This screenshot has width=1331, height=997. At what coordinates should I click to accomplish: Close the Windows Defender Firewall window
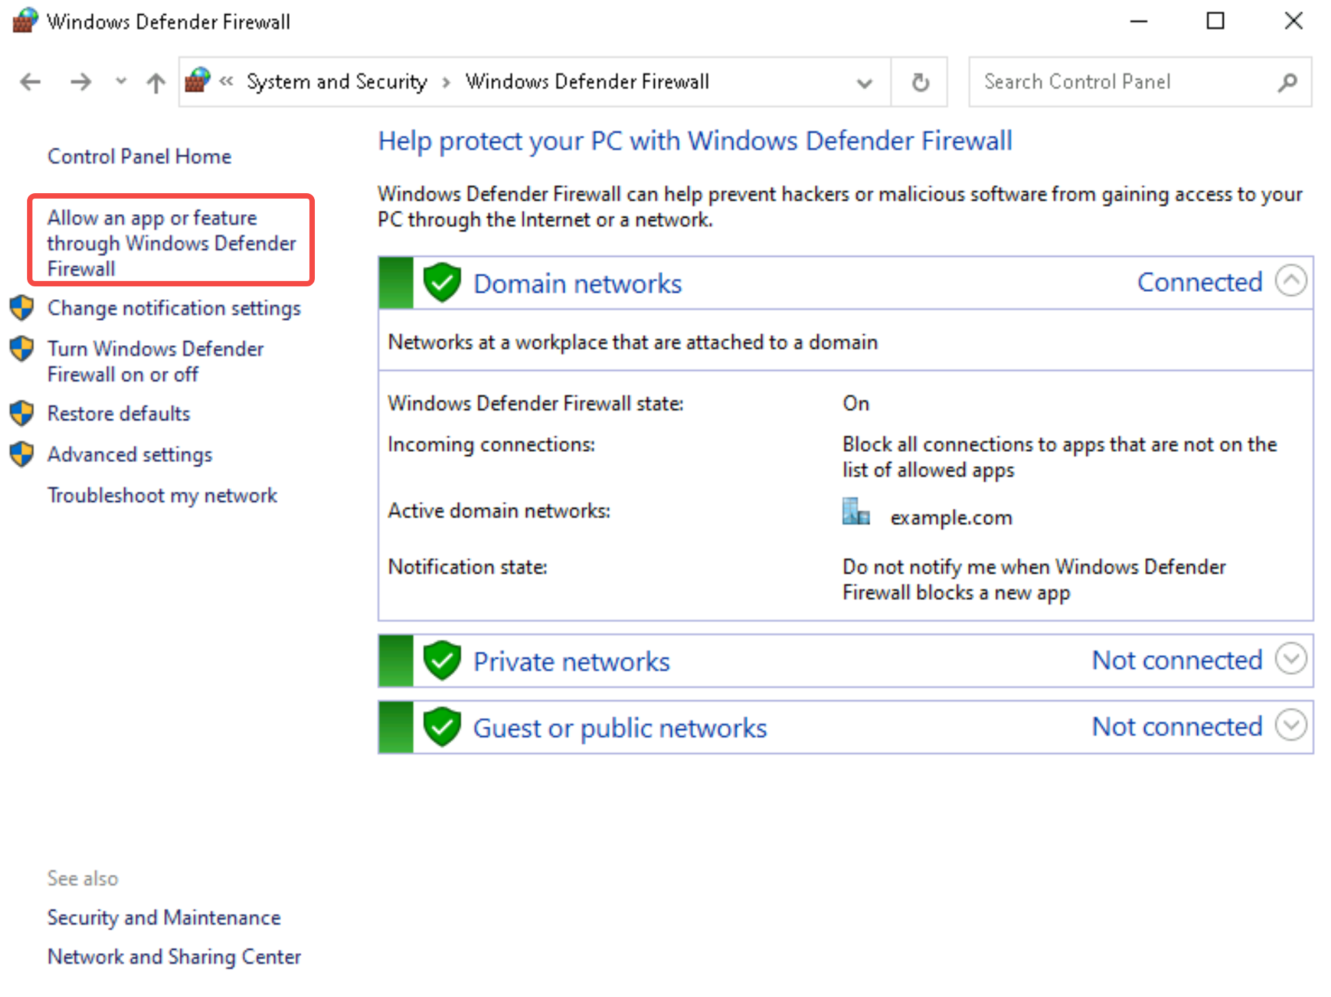pos(1293,22)
